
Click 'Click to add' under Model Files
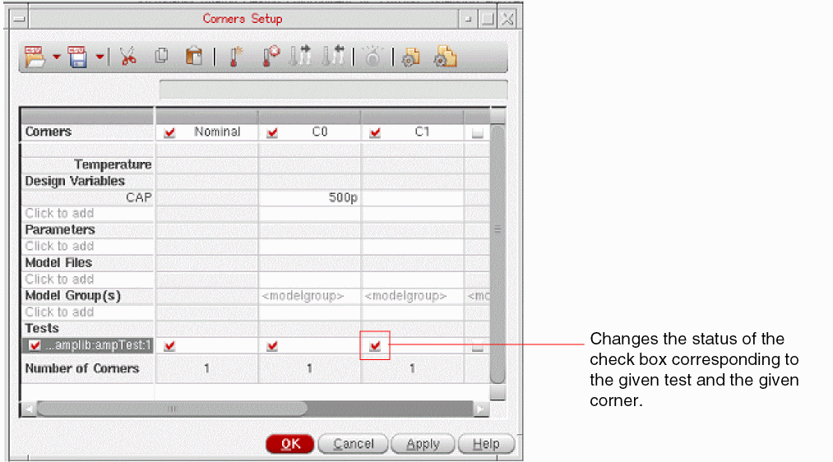[59, 280]
